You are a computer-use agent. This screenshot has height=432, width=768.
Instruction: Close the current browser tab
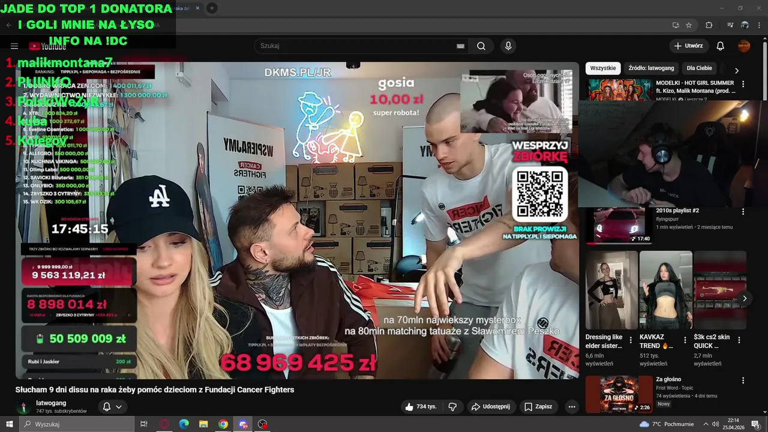coord(197,8)
